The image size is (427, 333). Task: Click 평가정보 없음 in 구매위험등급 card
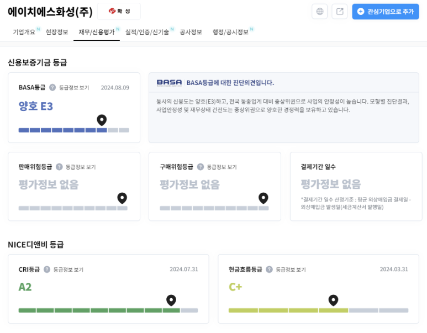pyautogui.click(x=189, y=184)
